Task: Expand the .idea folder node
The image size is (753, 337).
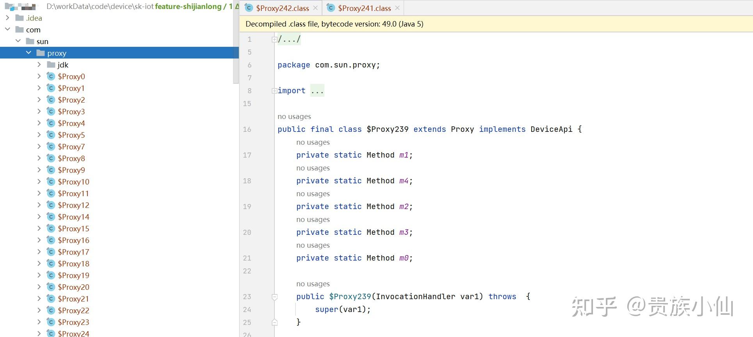Action: click(7, 18)
